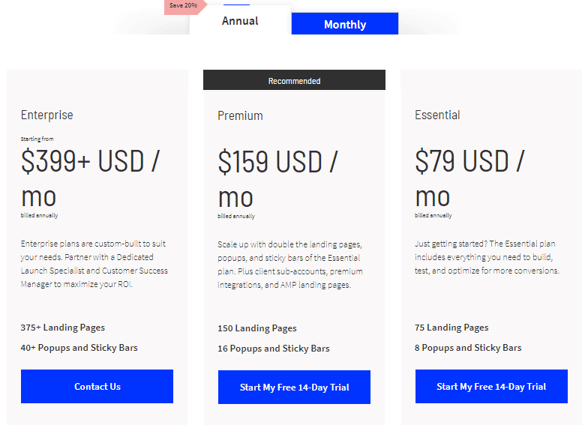Click the 150 Landing Pages feature
Viewport: 588px width, 425px height.
point(257,328)
